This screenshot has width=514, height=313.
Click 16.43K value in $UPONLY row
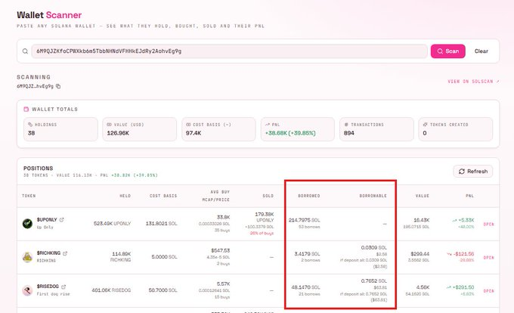point(422,220)
